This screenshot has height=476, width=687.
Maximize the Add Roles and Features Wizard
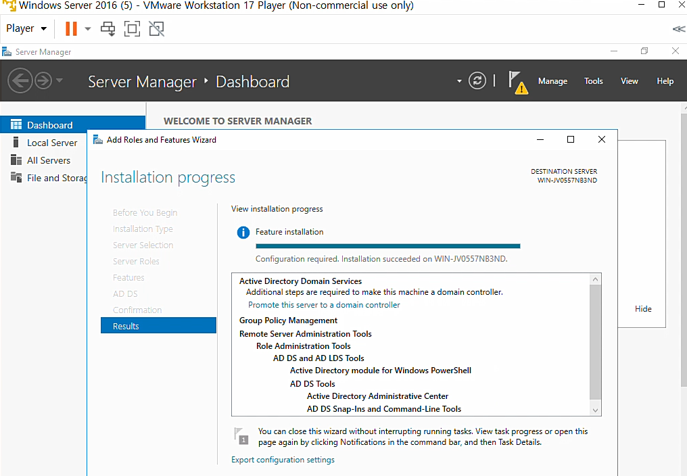pos(571,139)
